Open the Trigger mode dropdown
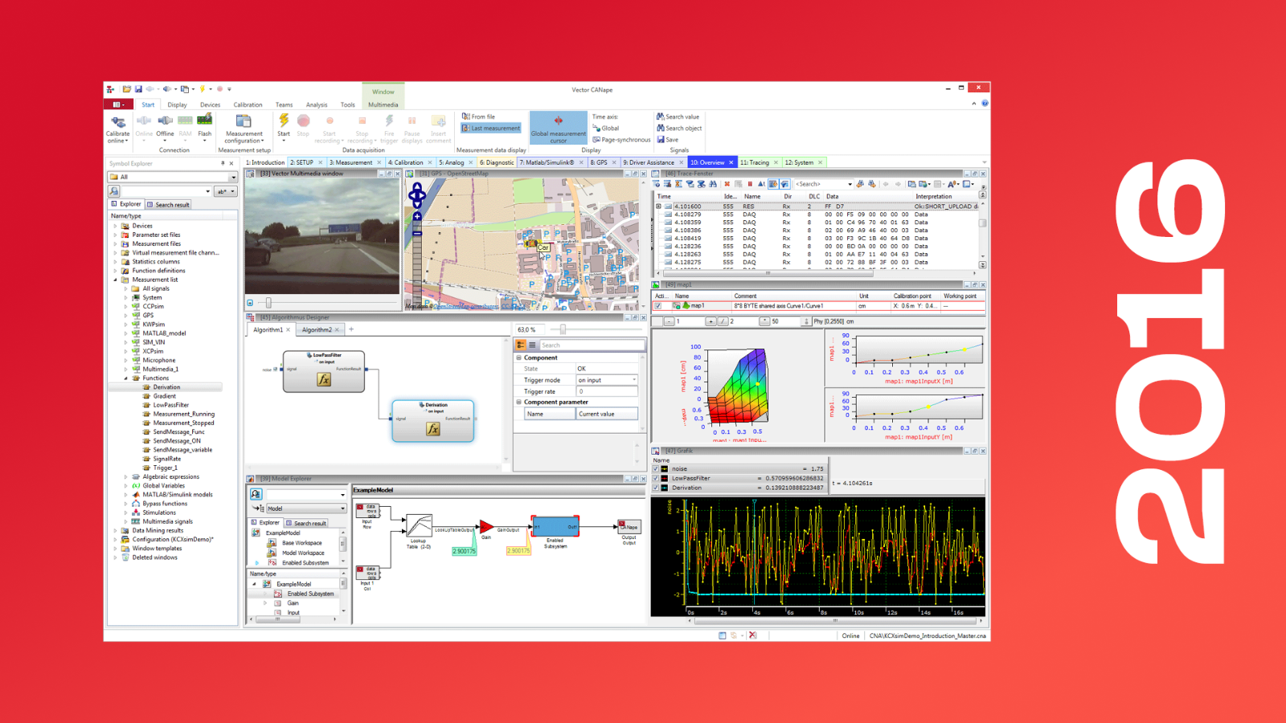Screen dimensions: 1286x723 (x=634, y=380)
